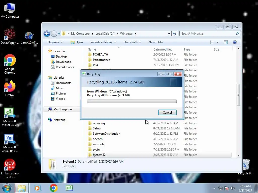Click the Visual C# taskbar icon

click(69, 188)
